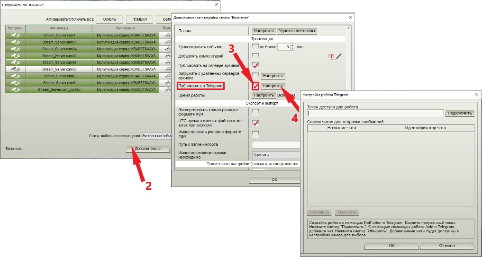Focus the Токен доступа для робота field
482x257 pixels.
coord(375,113)
